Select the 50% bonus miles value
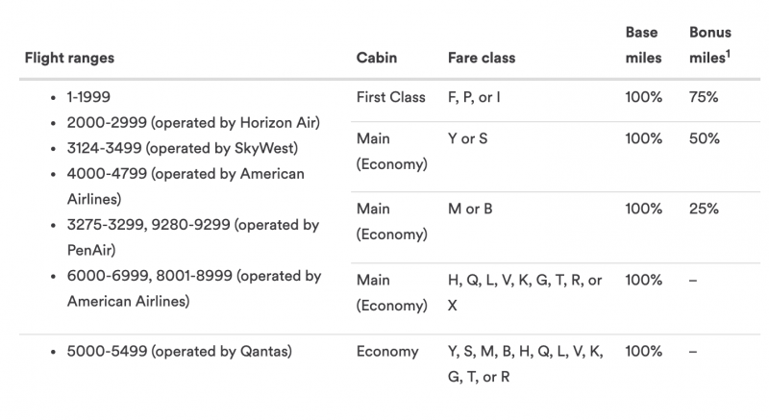 coord(704,138)
